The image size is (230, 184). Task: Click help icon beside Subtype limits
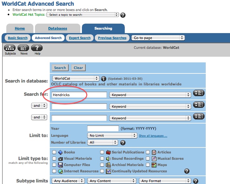coord(196,181)
